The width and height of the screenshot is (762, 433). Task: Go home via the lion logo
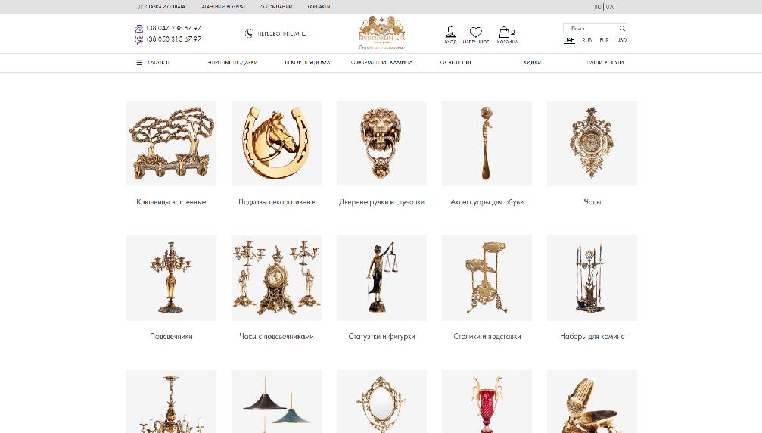pyautogui.click(x=382, y=33)
